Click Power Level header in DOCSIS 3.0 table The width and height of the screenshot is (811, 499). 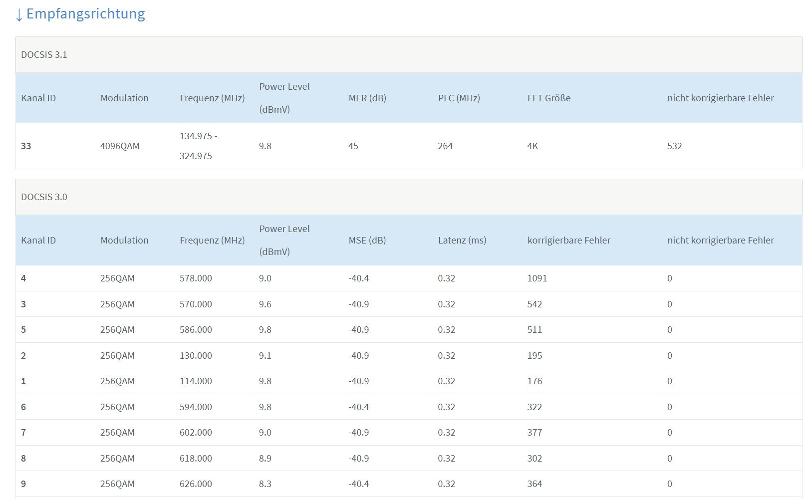pyautogui.click(x=284, y=241)
